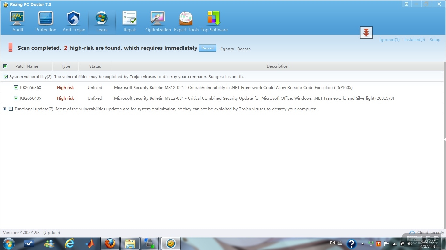Open the Windows Start menu
The image size is (446, 250).
pyautogui.click(x=8, y=243)
